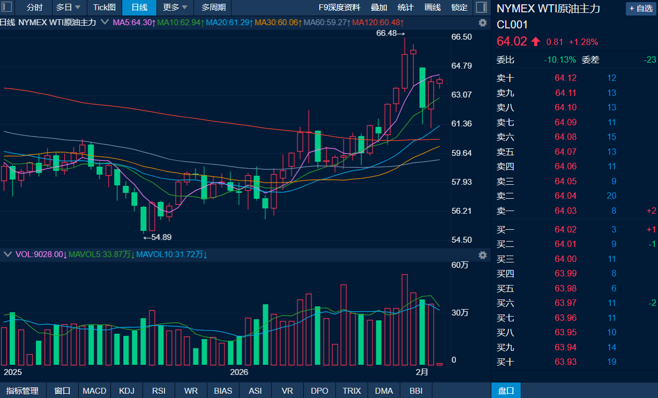Open main chart settings gear
658x398 pixels.
pyautogui.click(x=482, y=22)
